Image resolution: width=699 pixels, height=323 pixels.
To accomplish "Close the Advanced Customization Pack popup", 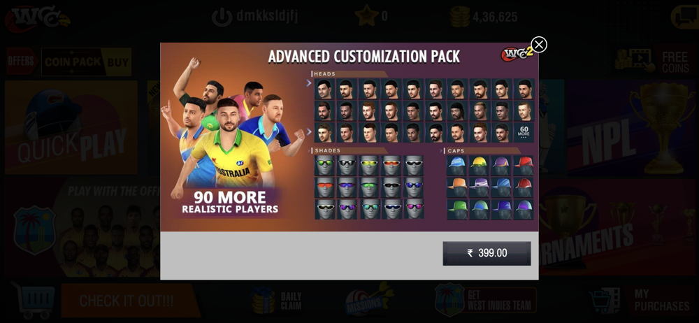I will click(x=539, y=45).
